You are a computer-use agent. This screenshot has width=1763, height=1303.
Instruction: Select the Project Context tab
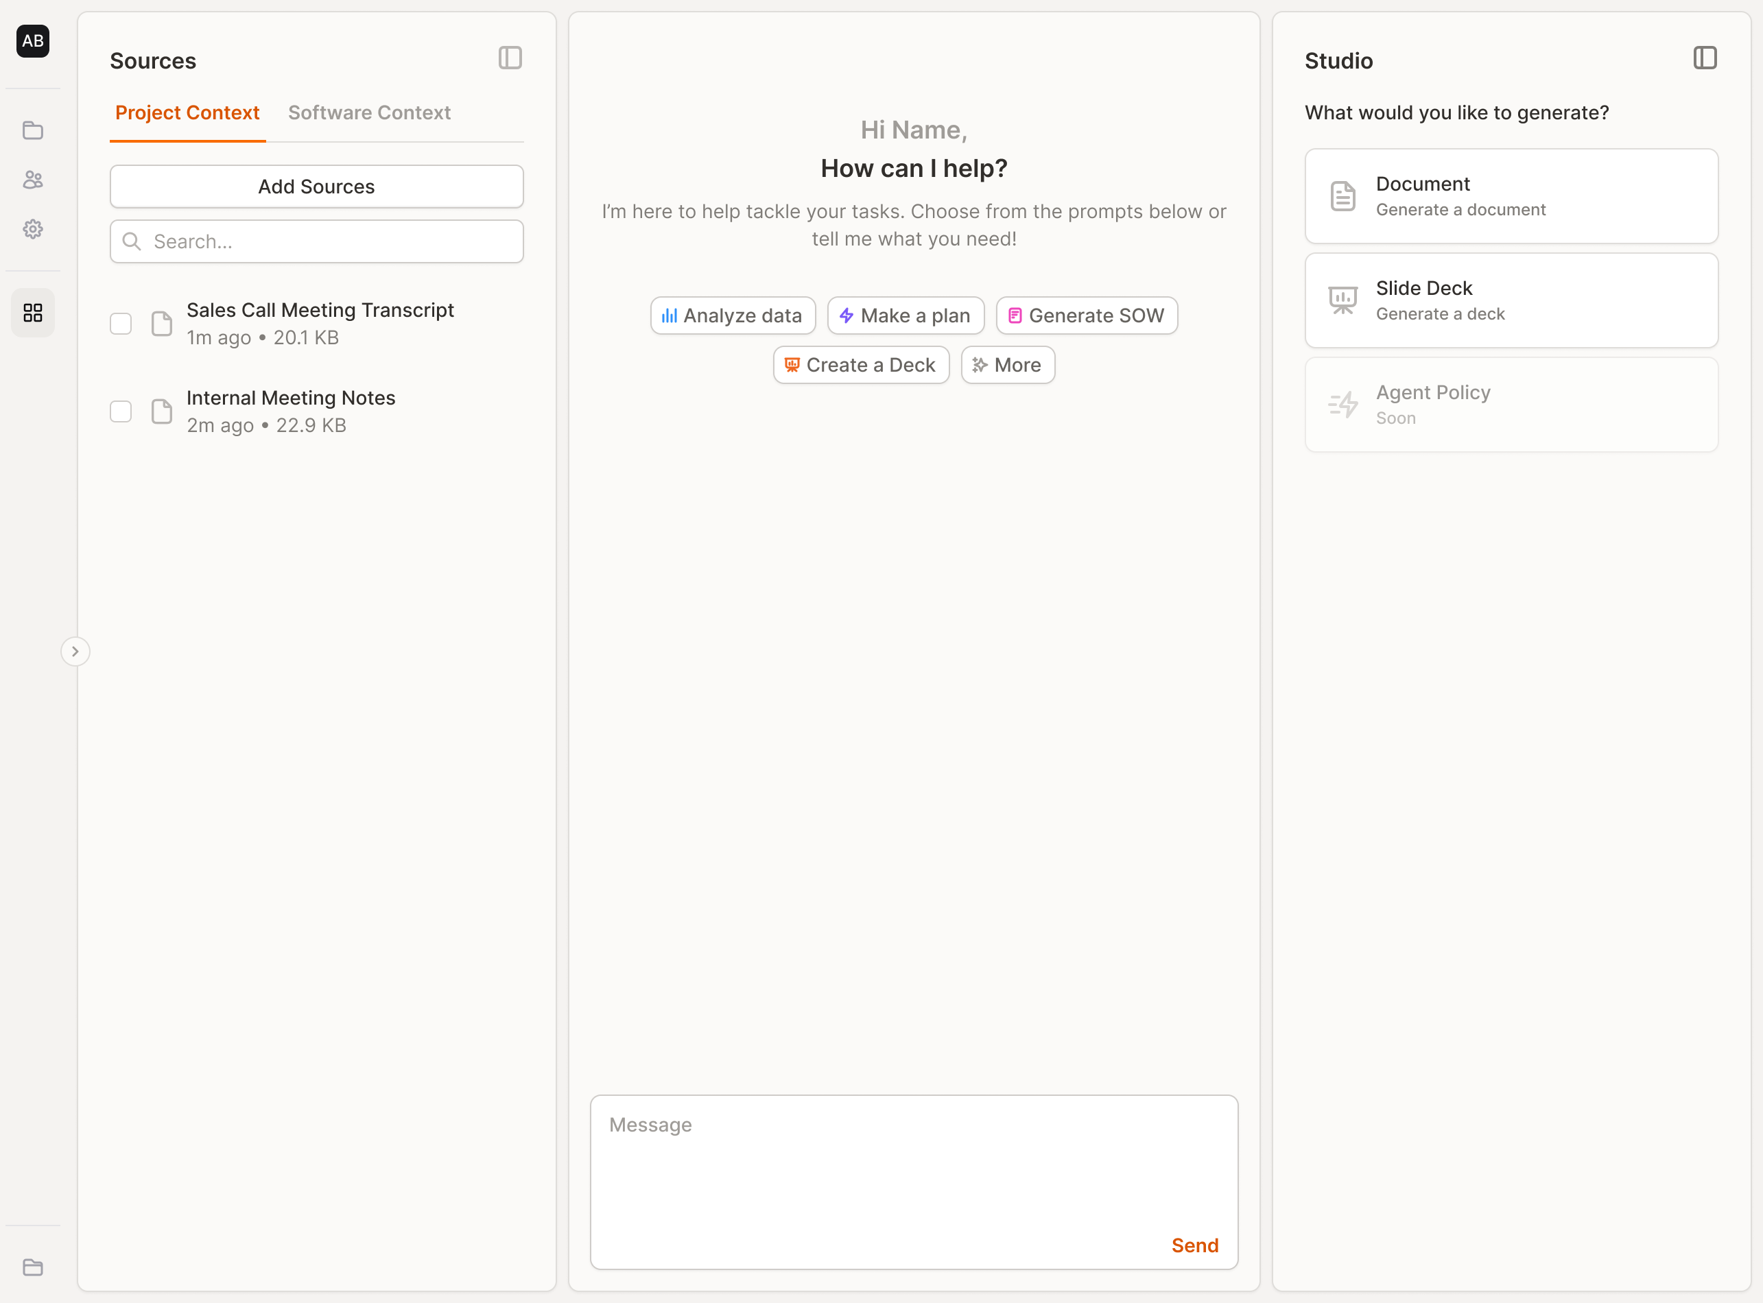point(187,112)
